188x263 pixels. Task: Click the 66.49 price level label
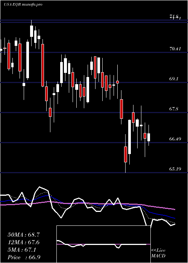[175, 139]
